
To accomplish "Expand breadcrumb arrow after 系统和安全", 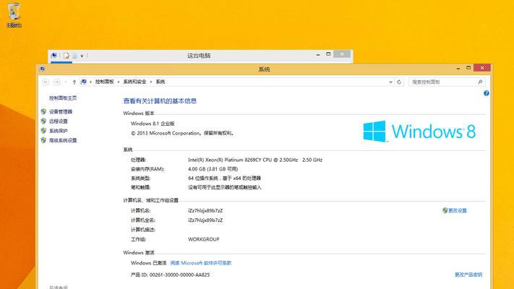I will [x=151, y=82].
